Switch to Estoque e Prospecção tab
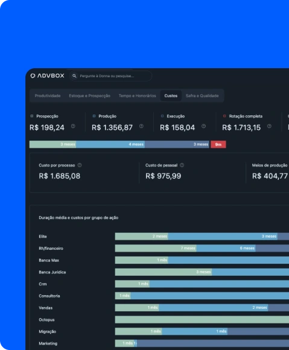289x350 pixels. coord(89,96)
